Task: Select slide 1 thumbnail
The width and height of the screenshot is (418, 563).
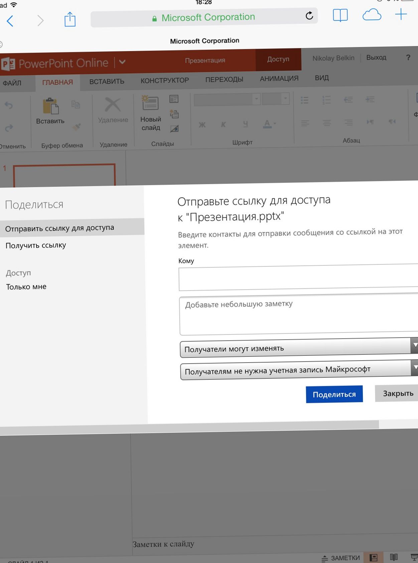Action: pos(64,175)
